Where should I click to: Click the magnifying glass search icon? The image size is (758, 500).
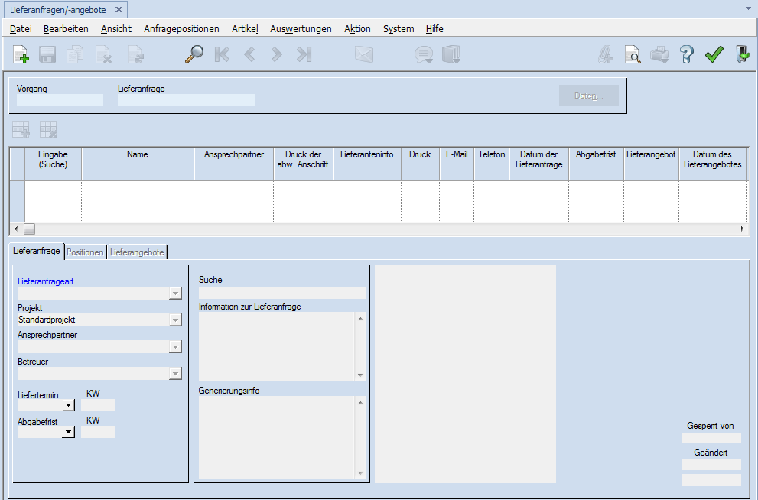pos(194,55)
